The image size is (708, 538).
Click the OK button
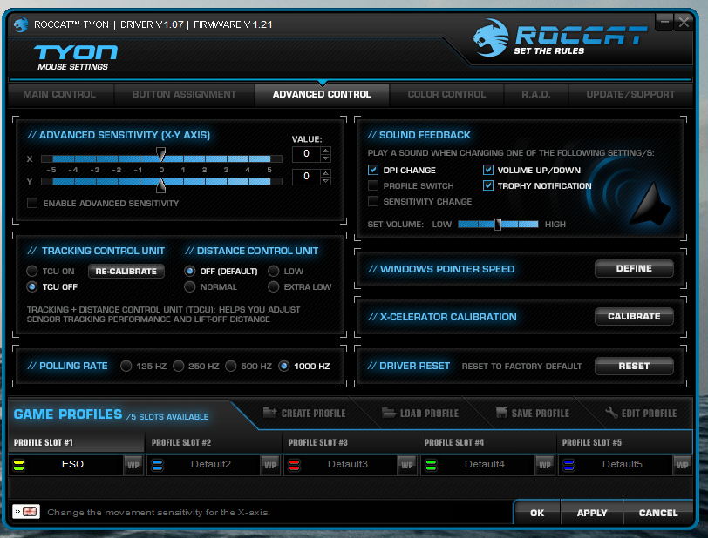click(537, 513)
